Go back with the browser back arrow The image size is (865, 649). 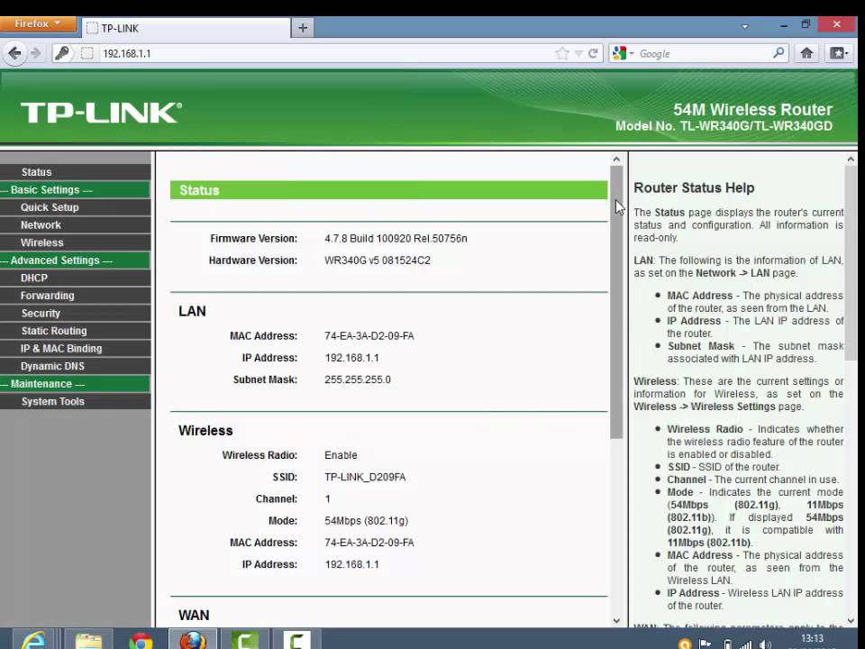[x=15, y=53]
